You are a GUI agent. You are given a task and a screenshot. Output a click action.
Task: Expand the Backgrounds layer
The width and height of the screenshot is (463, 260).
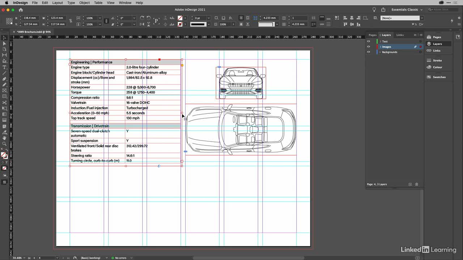tap(380, 52)
